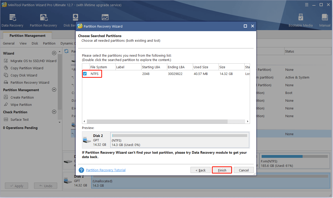The image size is (333, 198).
Task: Click the Status column header in the main window
Action: pos(308,51)
